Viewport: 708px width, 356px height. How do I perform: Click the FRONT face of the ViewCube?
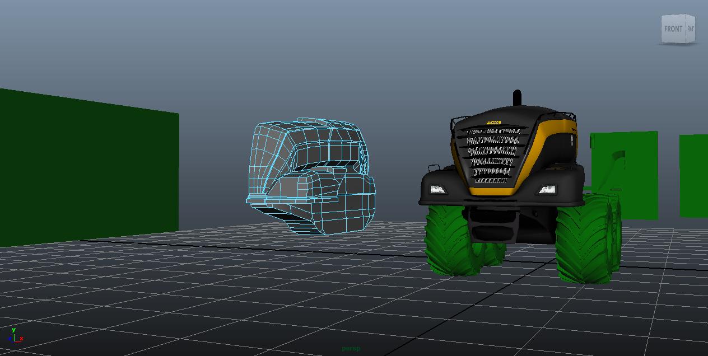(673, 29)
